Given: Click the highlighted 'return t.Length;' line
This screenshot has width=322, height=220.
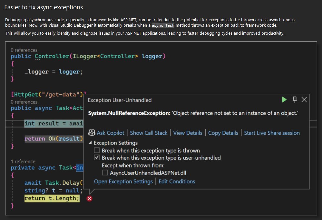Looking at the screenshot, I should pyautogui.click(x=52, y=198).
